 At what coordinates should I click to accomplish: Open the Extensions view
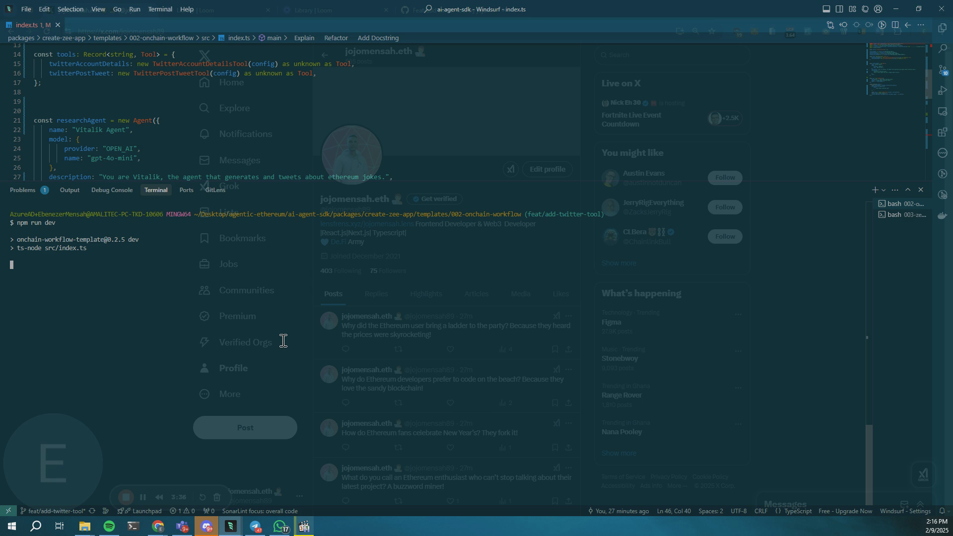click(x=943, y=133)
